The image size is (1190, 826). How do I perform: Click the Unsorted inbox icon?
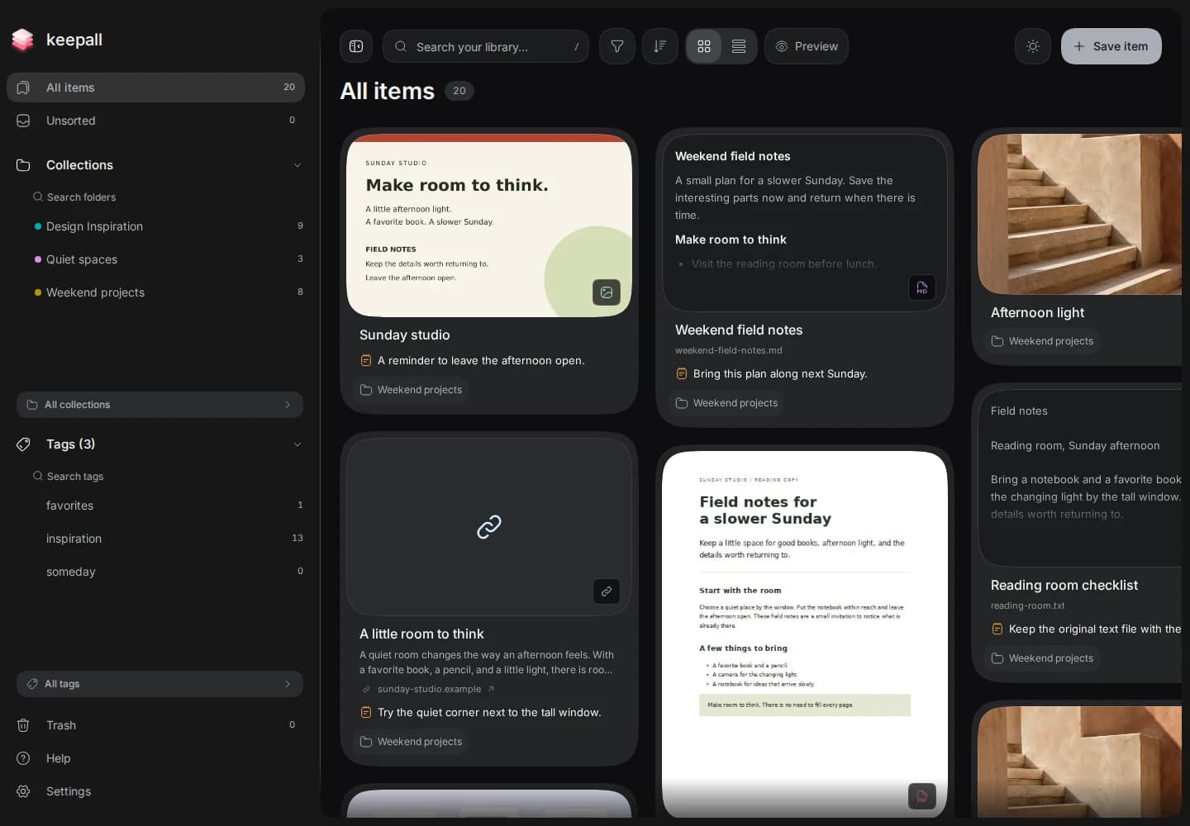pyautogui.click(x=23, y=121)
